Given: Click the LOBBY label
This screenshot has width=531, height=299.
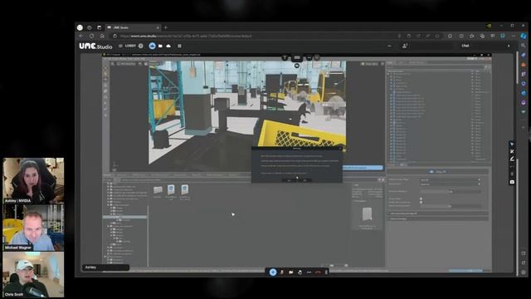Looking at the screenshot, I should (x=130, y=46).
